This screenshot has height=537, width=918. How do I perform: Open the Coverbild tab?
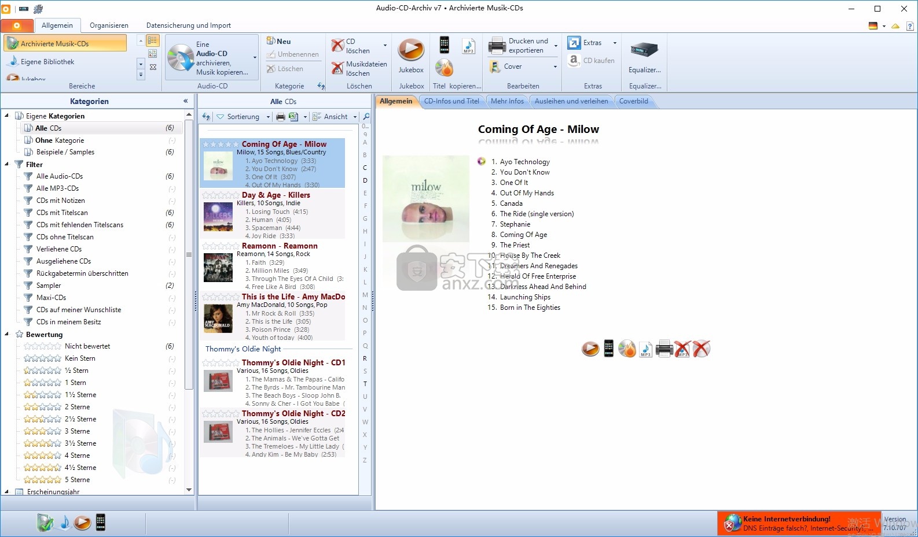634,101
